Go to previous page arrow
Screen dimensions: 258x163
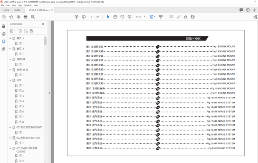click(77, 17)
